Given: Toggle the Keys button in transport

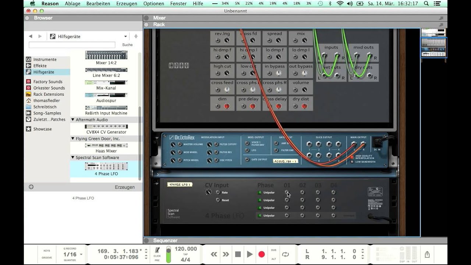Looking at the screenshot, I should tap(47, 251).
